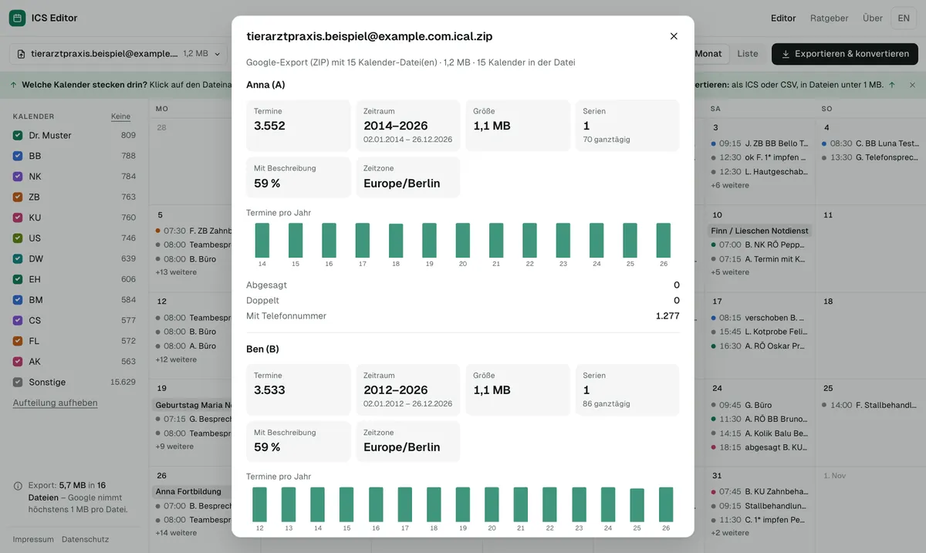Toggle the DW calendar checkbox
Viewport: 926px width, 553px height.
pyautogui.click(x=18, y=258)
